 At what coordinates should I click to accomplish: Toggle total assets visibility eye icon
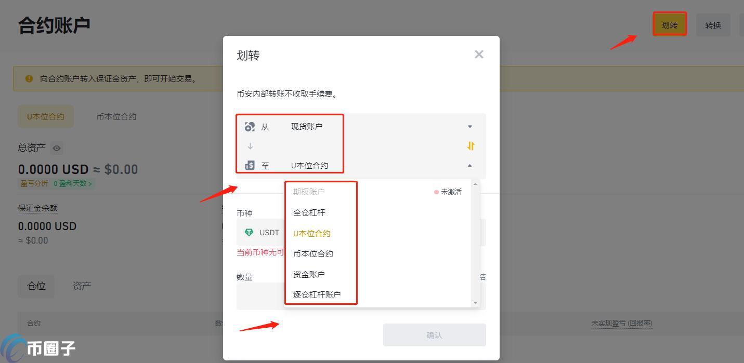tap(57, 149)
